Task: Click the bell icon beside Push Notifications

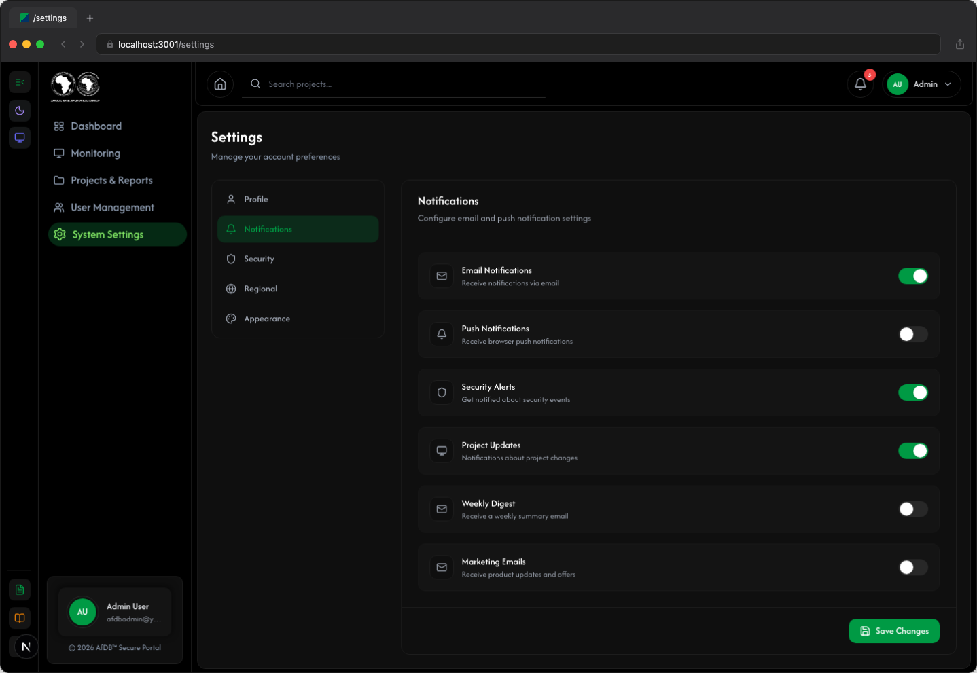Action: pos(442,334)
